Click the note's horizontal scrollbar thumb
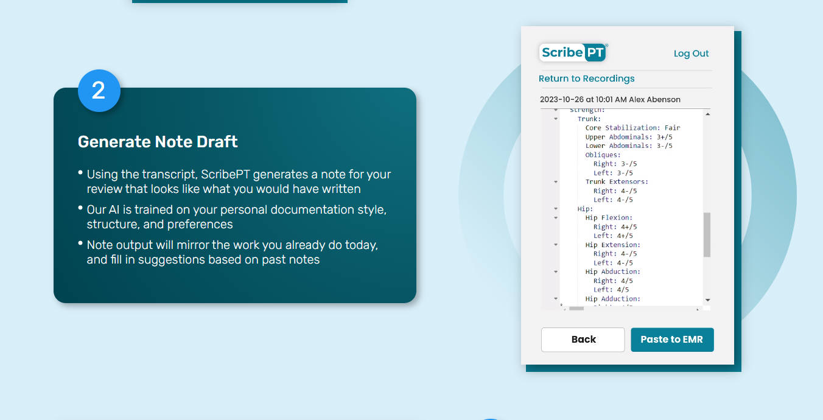This screenshot has width=823, height=420. point(576,309)
